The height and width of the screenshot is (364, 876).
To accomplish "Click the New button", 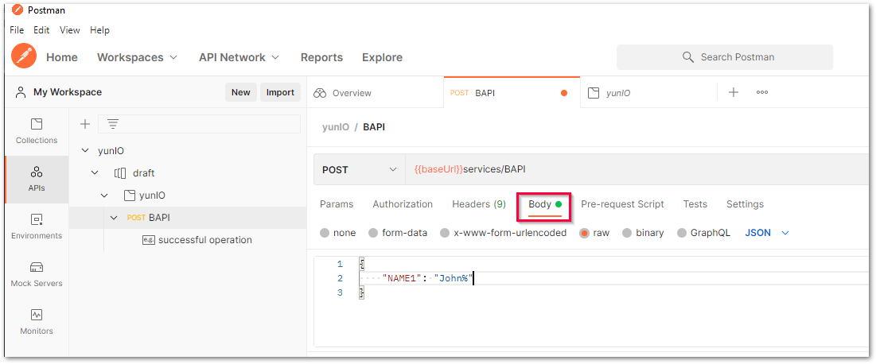I will point(241,92).
